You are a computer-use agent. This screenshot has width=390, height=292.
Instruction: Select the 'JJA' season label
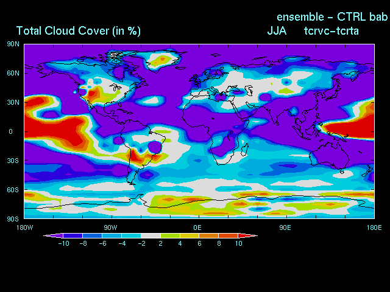(277, 30)
